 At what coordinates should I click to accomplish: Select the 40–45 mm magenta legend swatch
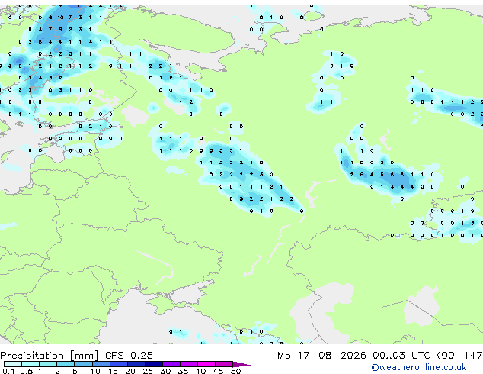click(206, 364)
